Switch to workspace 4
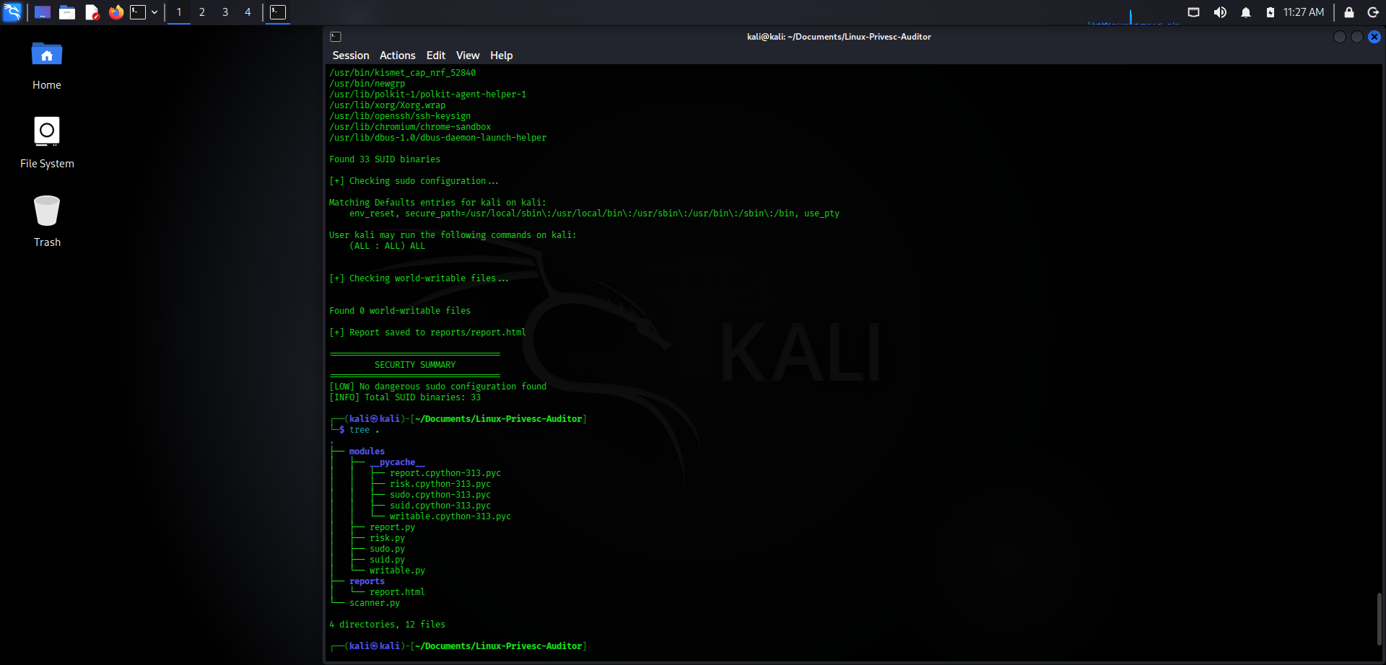 coord(248,12)
